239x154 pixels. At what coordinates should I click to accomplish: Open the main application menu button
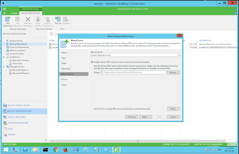(x=5, y=13)
